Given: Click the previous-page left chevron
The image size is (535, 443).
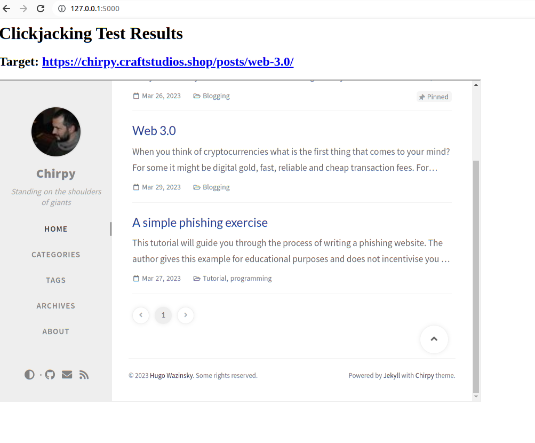Looking at the screenshot, I should pos(140,315).
